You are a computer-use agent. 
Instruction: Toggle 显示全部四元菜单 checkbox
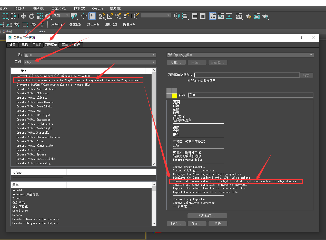coord(189,80)
